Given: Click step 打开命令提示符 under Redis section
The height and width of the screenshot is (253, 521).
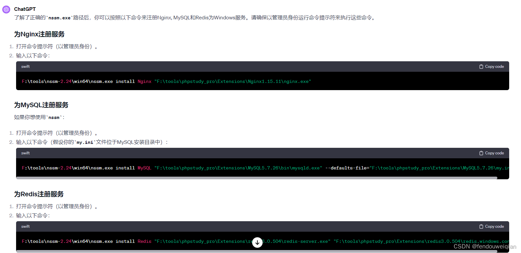Looking at the screenshot, I should click(57, 206).
